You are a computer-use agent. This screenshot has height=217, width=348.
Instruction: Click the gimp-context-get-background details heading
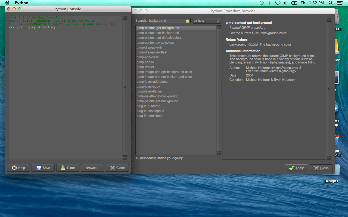pyautogui.click(x=249, y=23)
